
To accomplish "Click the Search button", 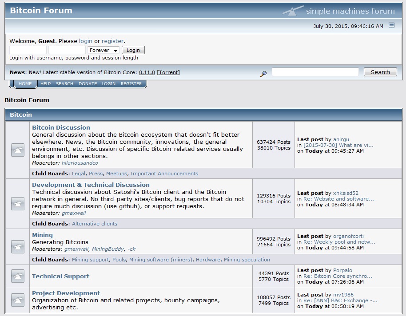I will point(380,72).
